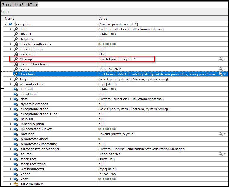Click the private property icon beside RemoteStackTrace
This screenshot has width=229, height=187.
(16, 64)
